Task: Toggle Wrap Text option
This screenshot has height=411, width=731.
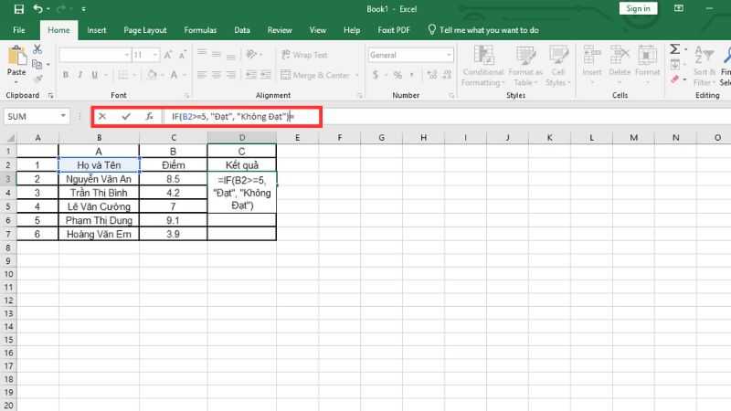Action: 303,55
